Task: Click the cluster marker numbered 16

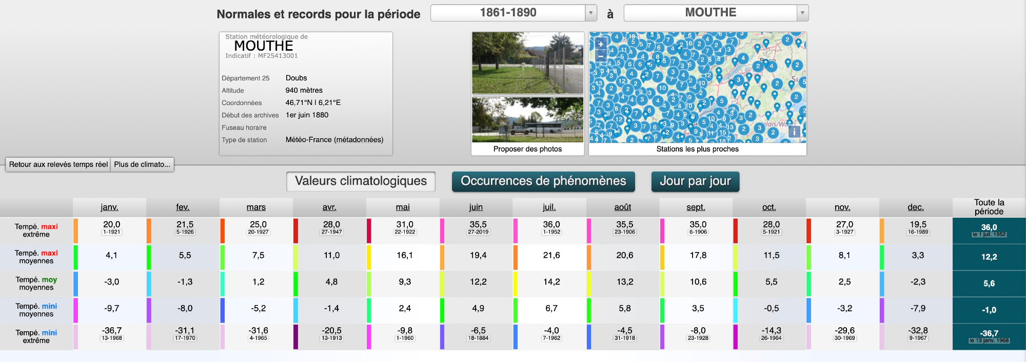Action: (x=689, y=44)
